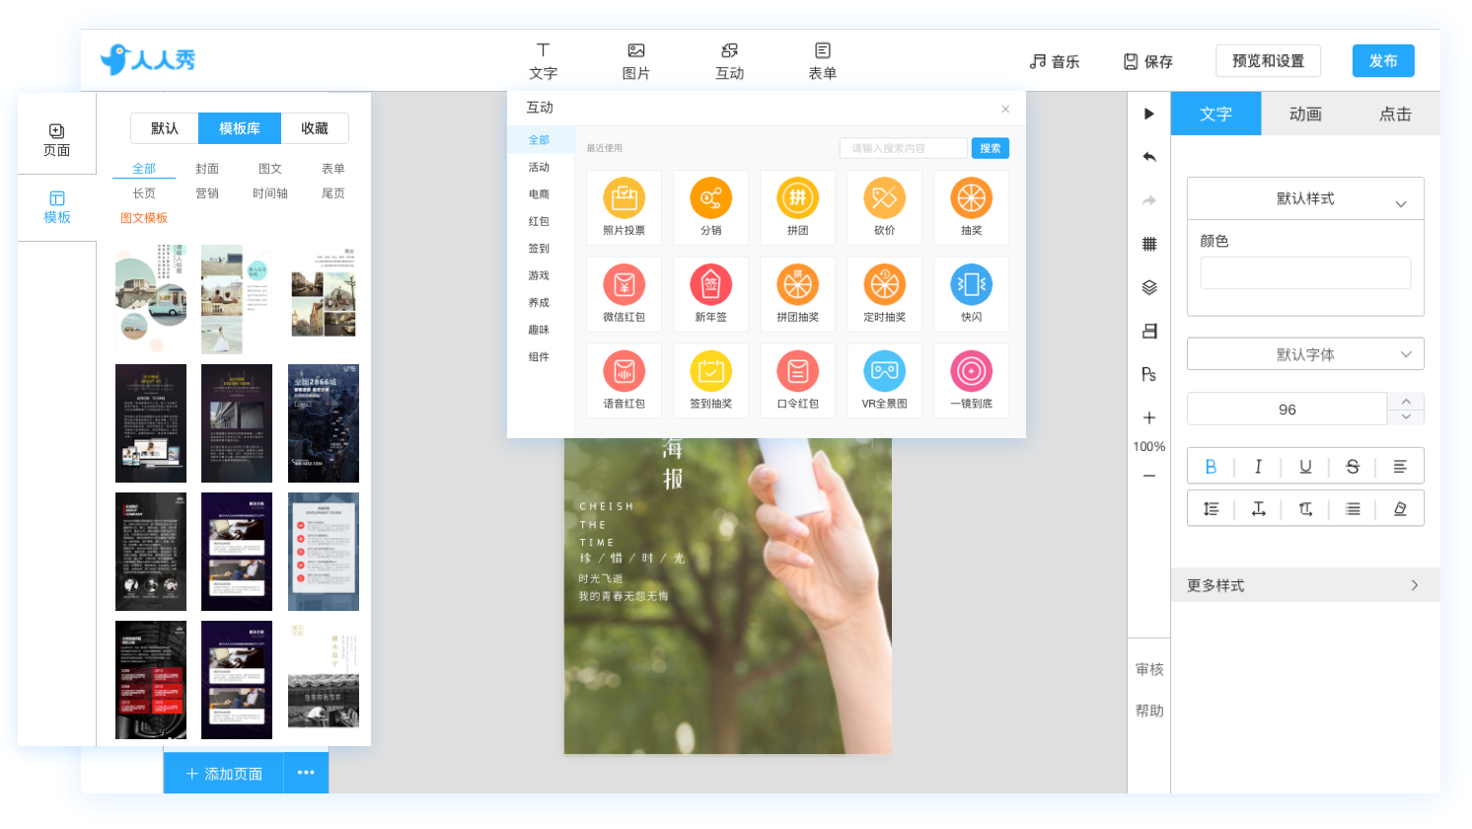The width and height of the screenshot is (1472, 829).
Task: Click the 请输入搜索内容 search box
Action: point(904,148)
